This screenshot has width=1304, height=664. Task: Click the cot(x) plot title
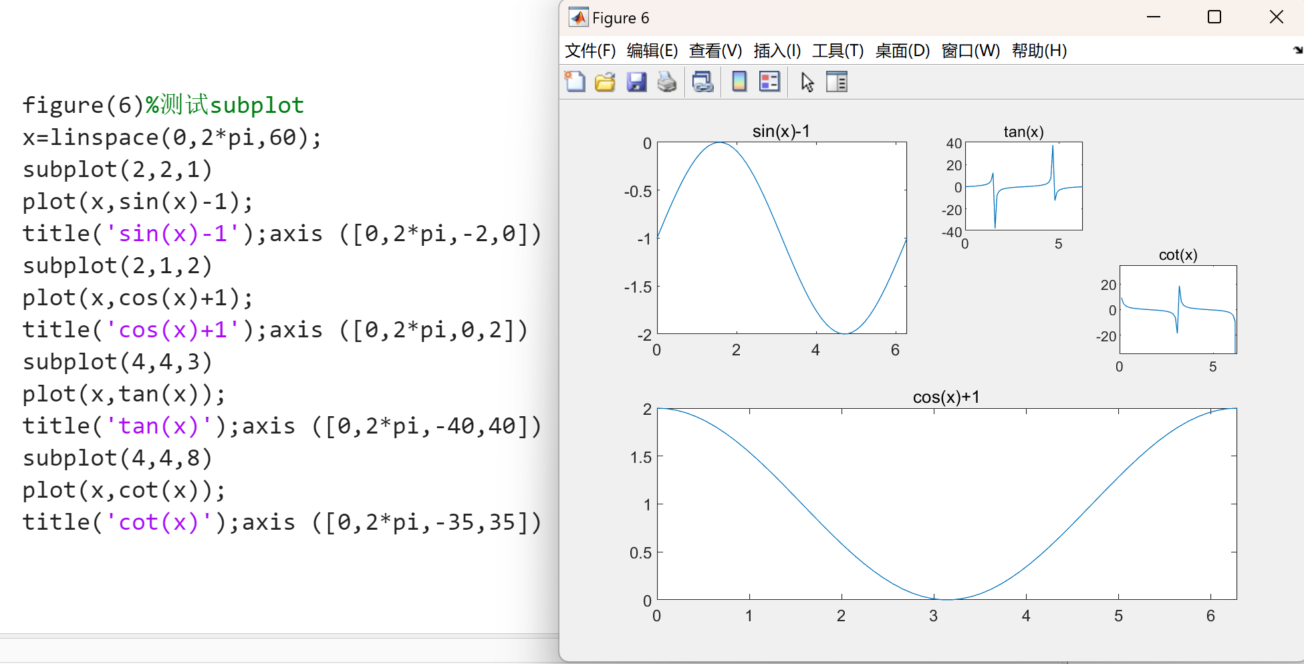pyautogui.click(x=1178, y=255)
